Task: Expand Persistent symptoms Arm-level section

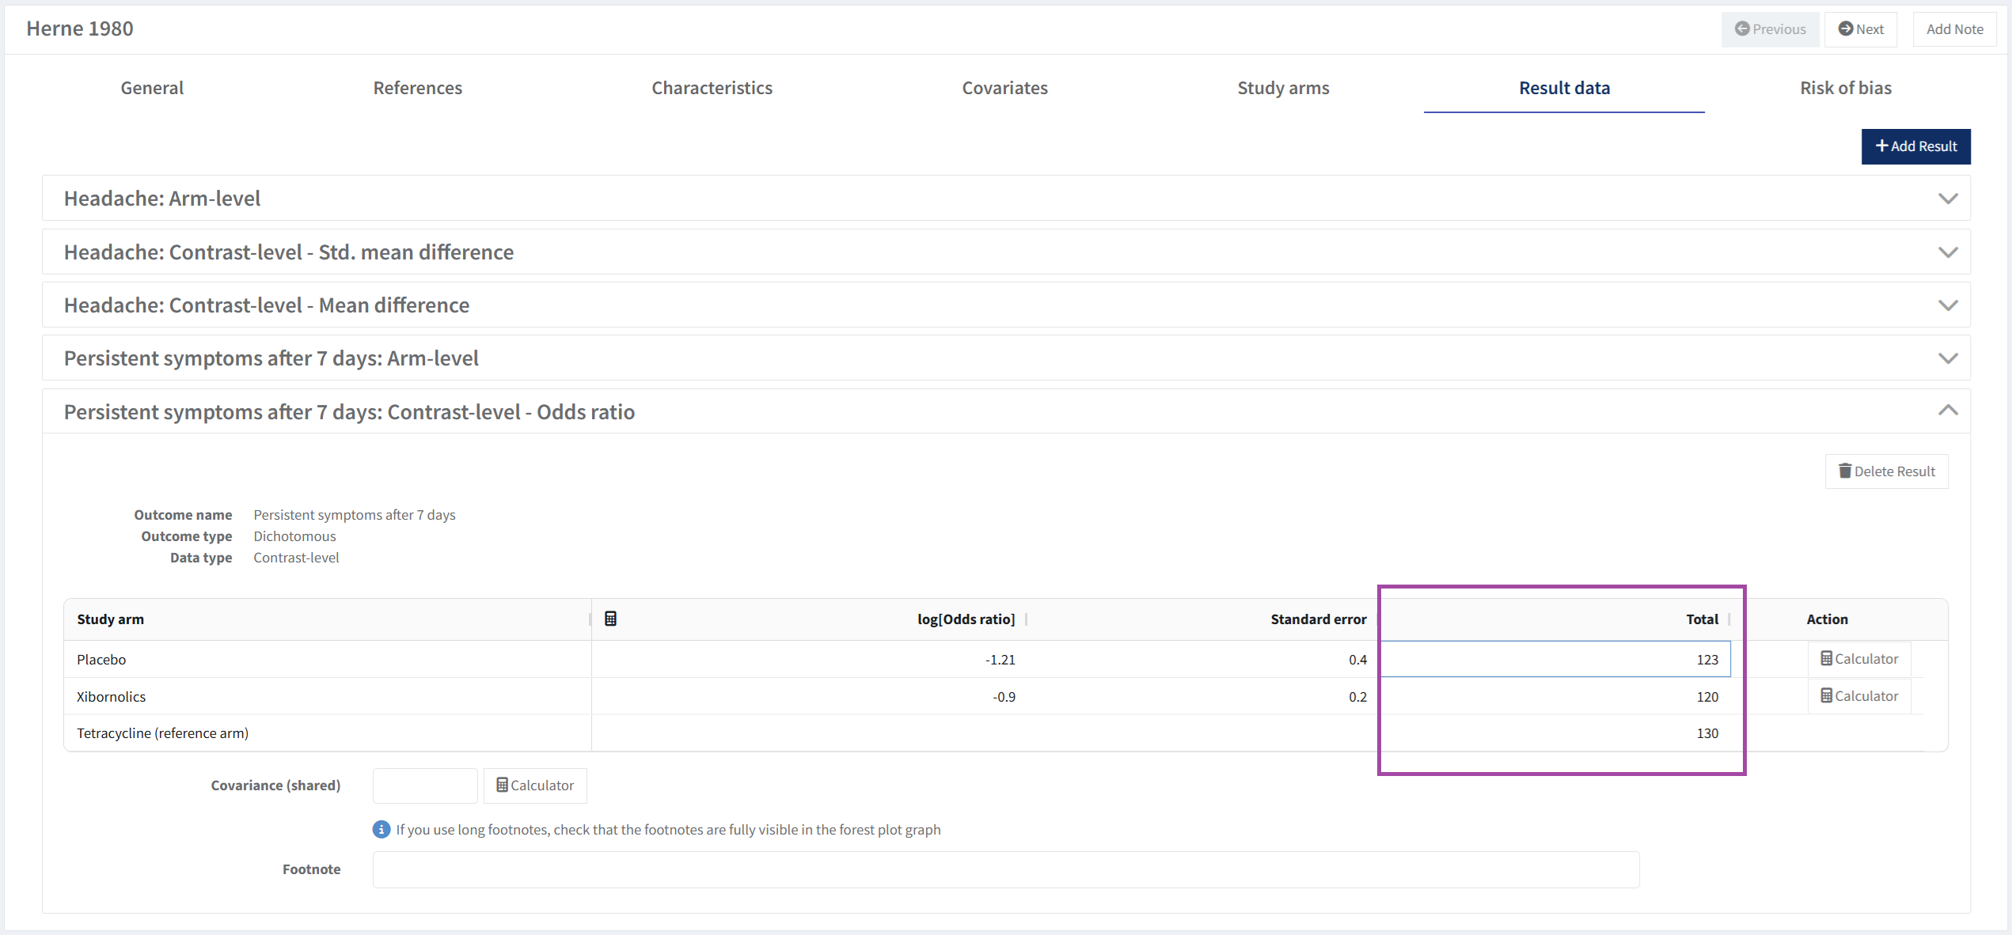Action: pyautogui.click(x=1947, y=358)
